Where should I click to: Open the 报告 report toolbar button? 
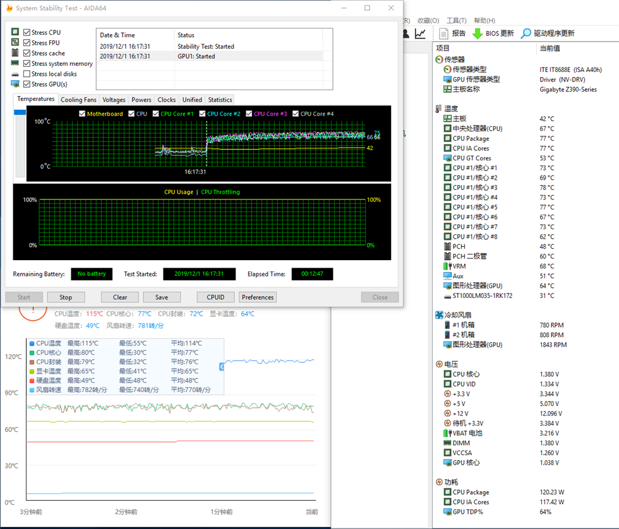pos(452,33)
